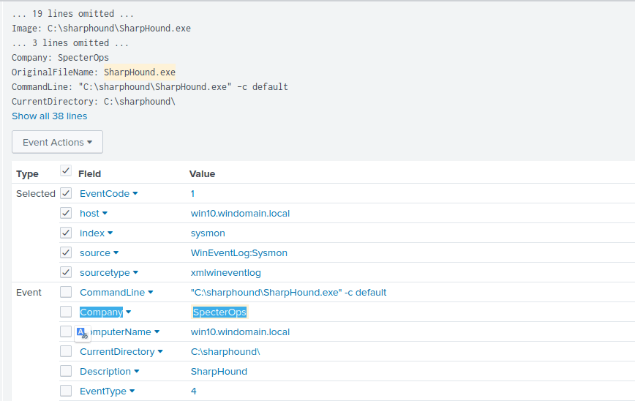Viewport: 635px width, 401px height.
Task: Open the sourcetype field dropdown menu
Action: pos(136,273)
